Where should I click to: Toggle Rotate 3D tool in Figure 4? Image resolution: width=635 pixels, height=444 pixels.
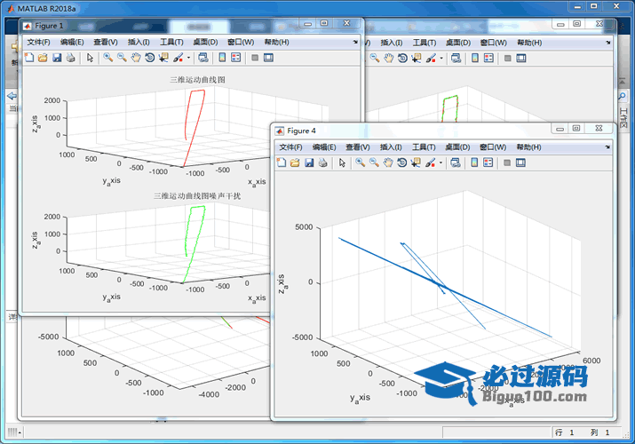pyautogui.click(x=402, y=163)
